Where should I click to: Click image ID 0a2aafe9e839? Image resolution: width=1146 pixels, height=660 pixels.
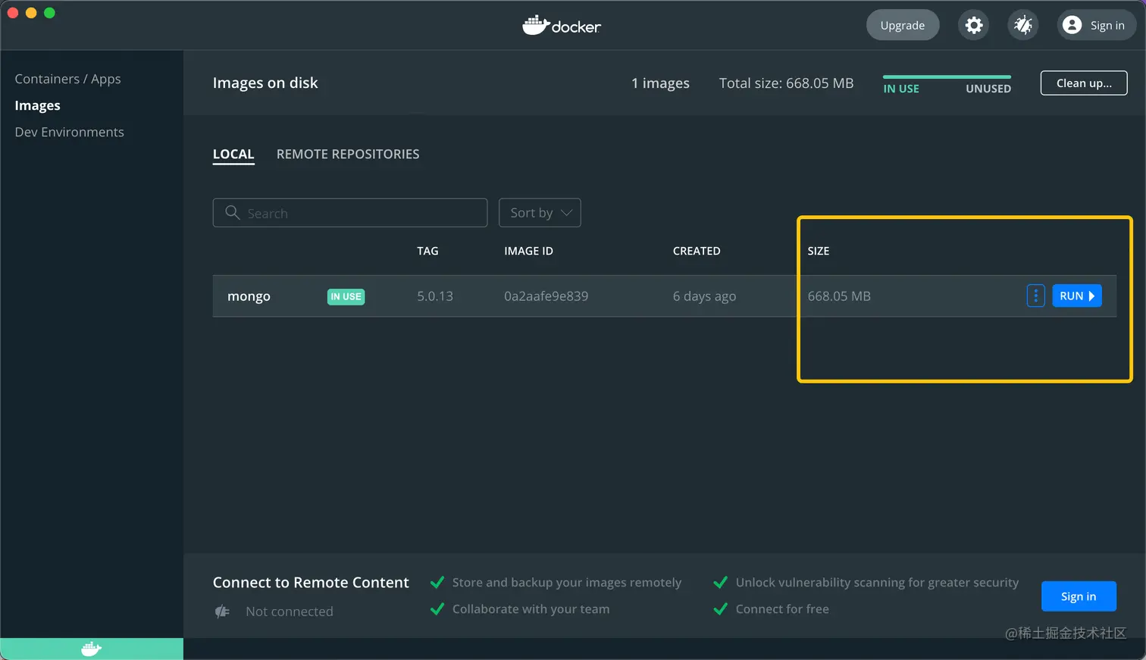pyautogui.click(x=546, y=296)
